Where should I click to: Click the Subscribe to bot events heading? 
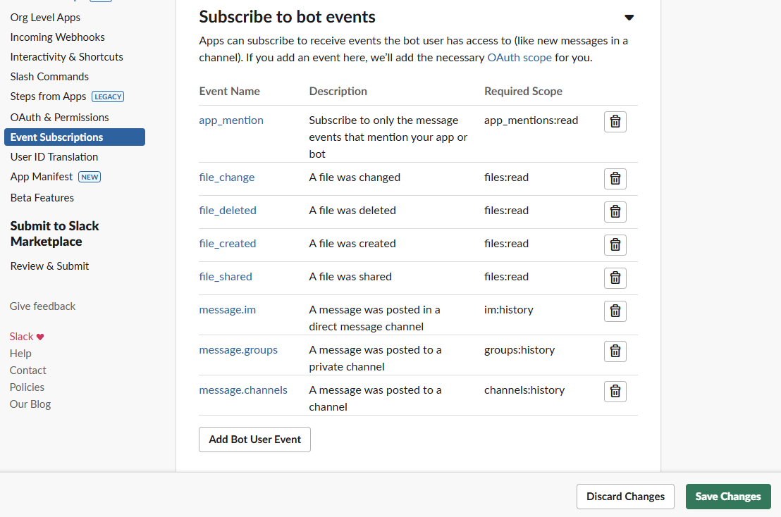(287, 18)
